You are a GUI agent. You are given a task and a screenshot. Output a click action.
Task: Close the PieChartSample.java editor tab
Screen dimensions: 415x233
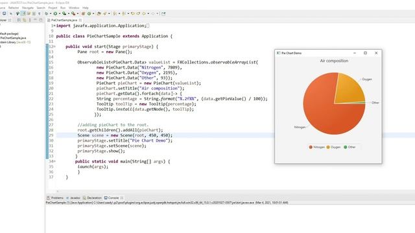[x=80, y=20]
